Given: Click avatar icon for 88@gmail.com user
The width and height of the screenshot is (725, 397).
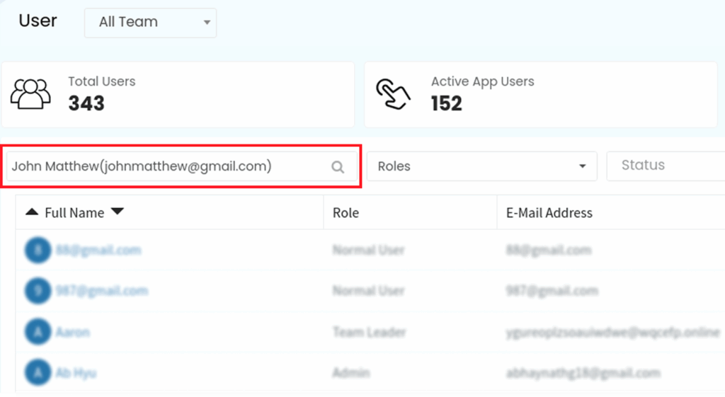Looking at the screenshot, I should pyautogui.click(x=38, y=250).
